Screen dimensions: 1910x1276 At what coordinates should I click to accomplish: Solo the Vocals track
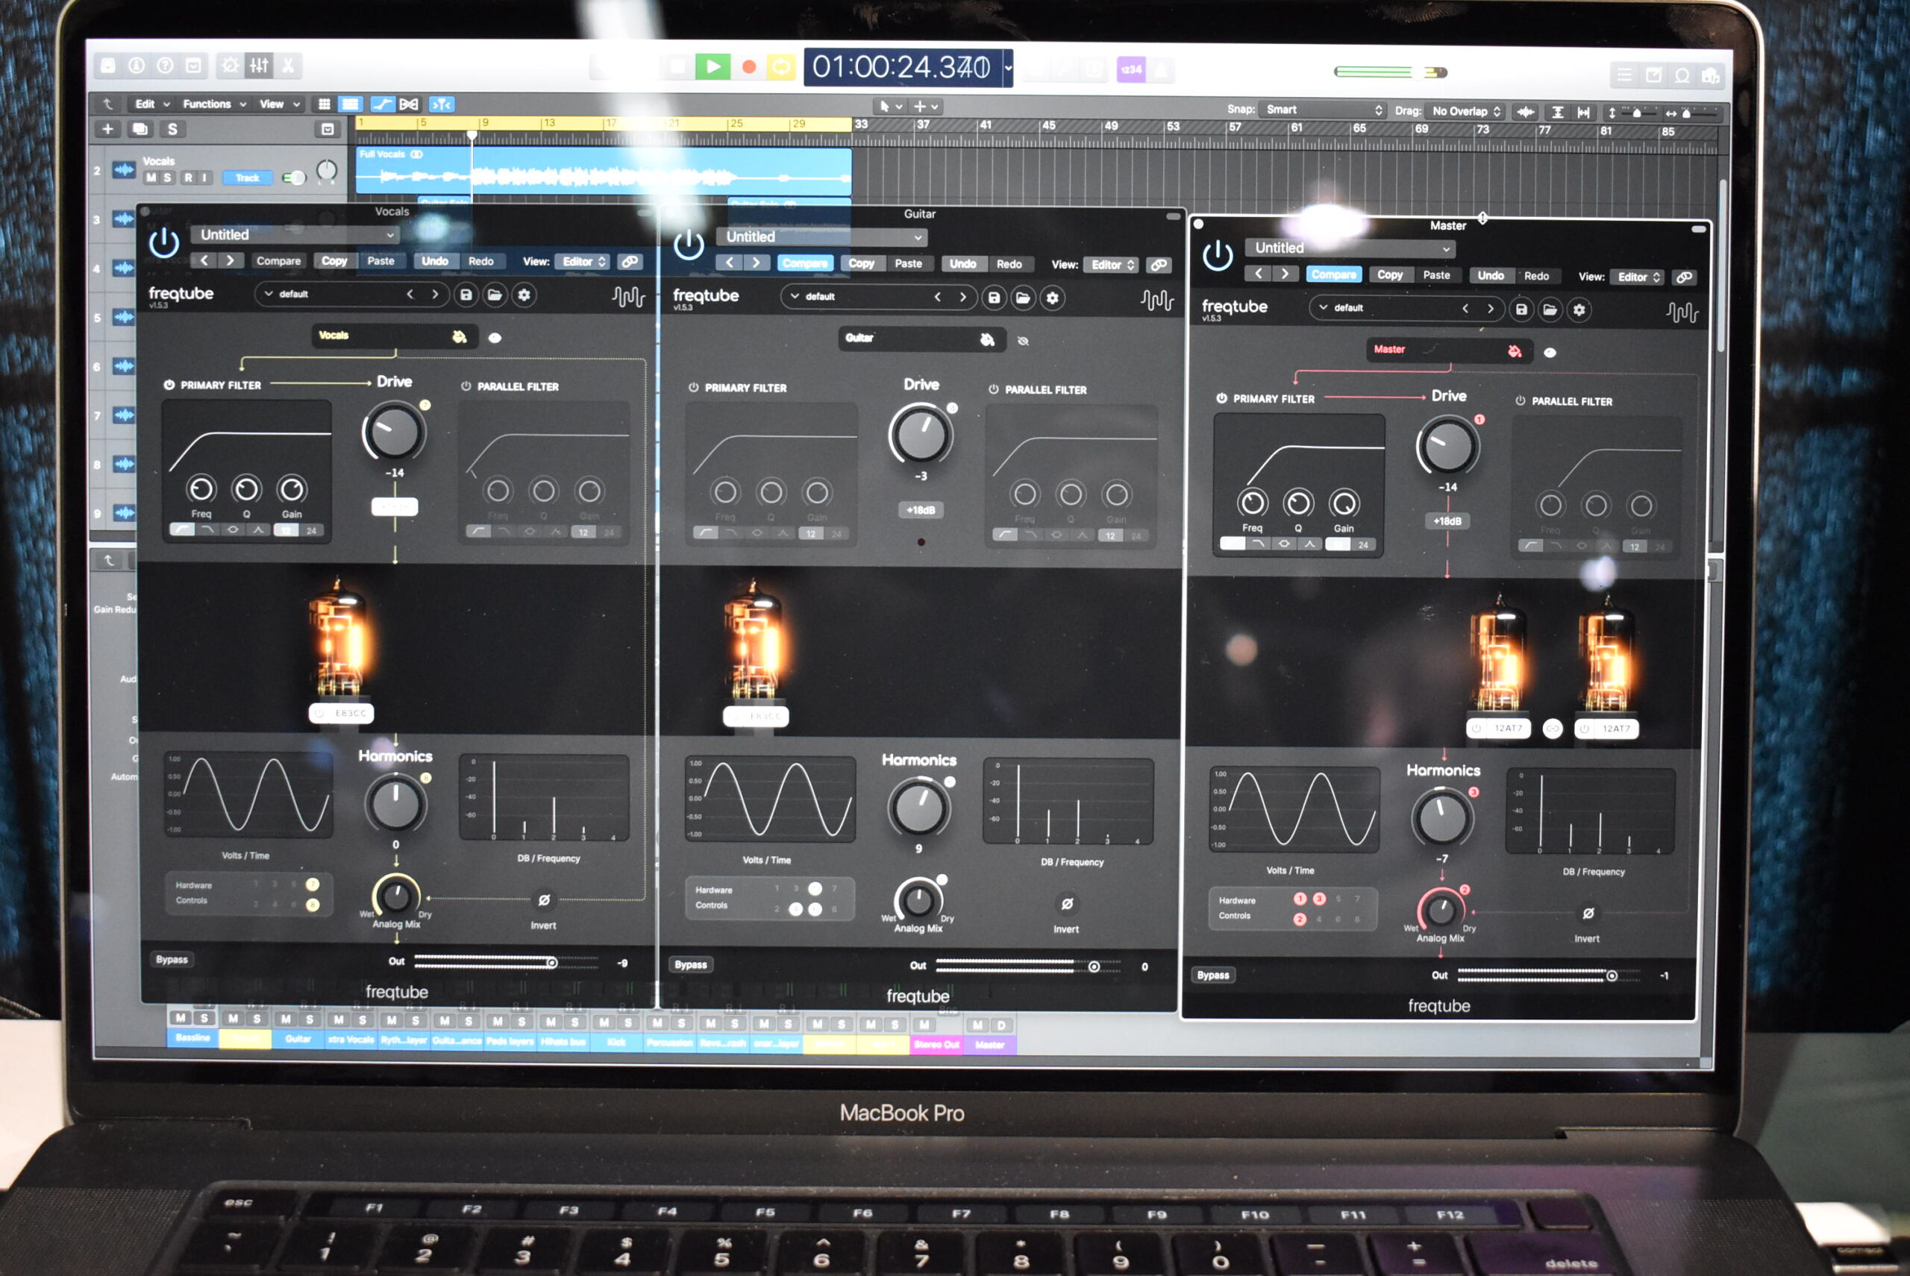coord(168,177)
